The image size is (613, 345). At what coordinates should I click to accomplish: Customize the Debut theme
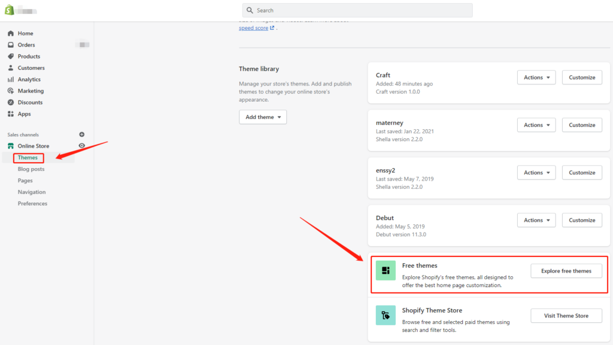582,220
